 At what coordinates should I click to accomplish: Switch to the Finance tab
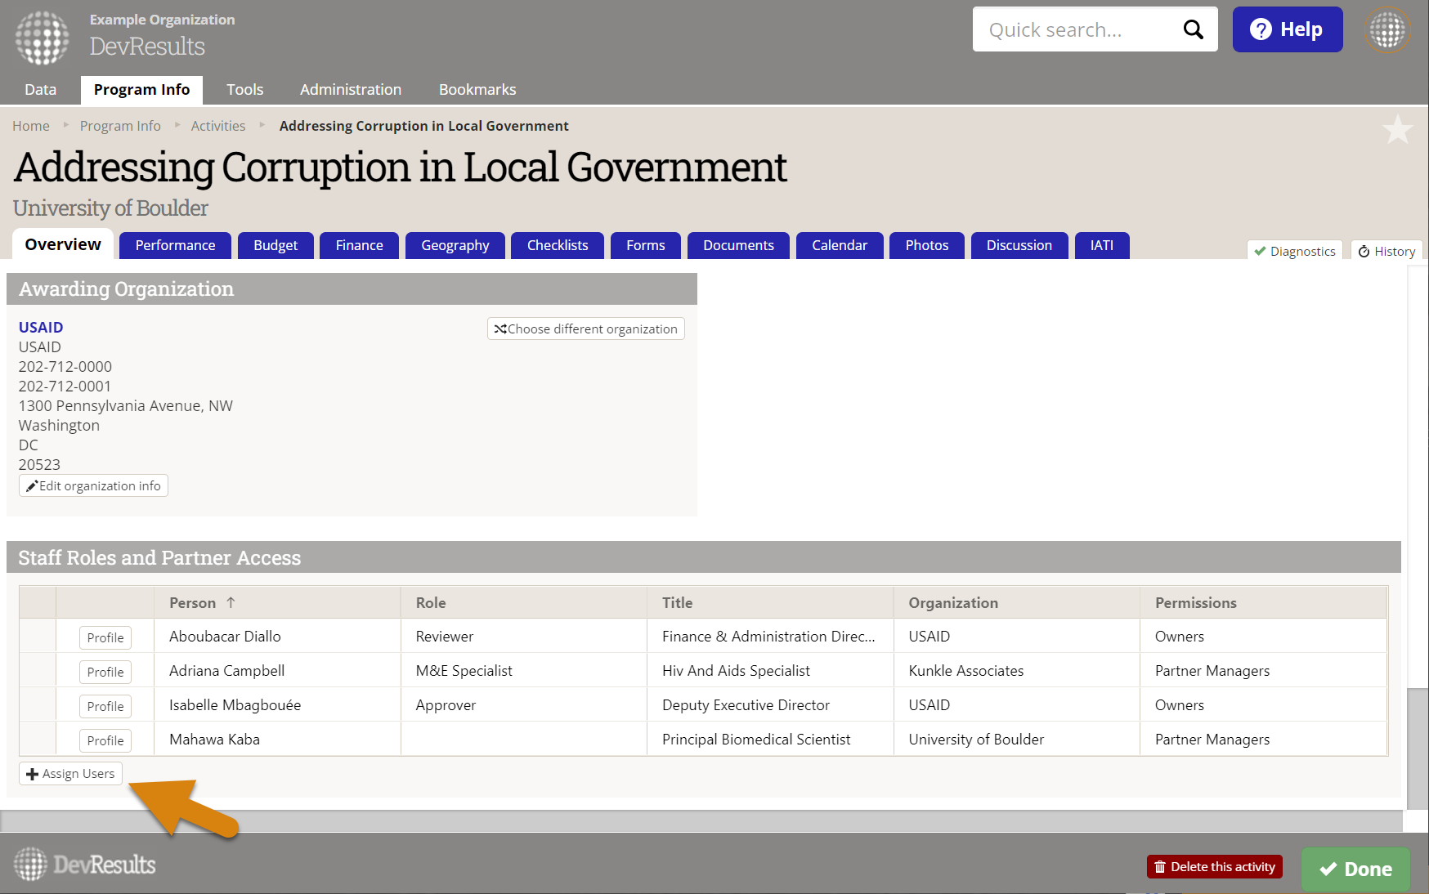click(359, 245)
